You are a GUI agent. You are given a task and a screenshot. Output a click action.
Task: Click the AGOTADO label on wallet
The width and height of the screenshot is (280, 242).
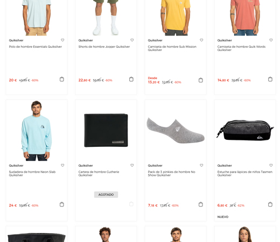coord(106,195)
